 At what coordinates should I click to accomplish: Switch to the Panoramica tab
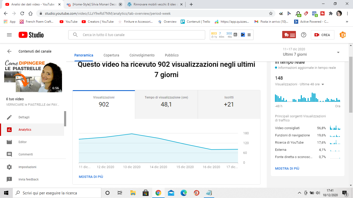point(84,55)
